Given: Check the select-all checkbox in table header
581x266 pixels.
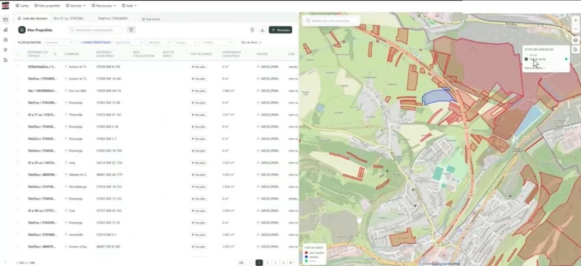Looking at the screenshot, I should (x=19, y=54).
